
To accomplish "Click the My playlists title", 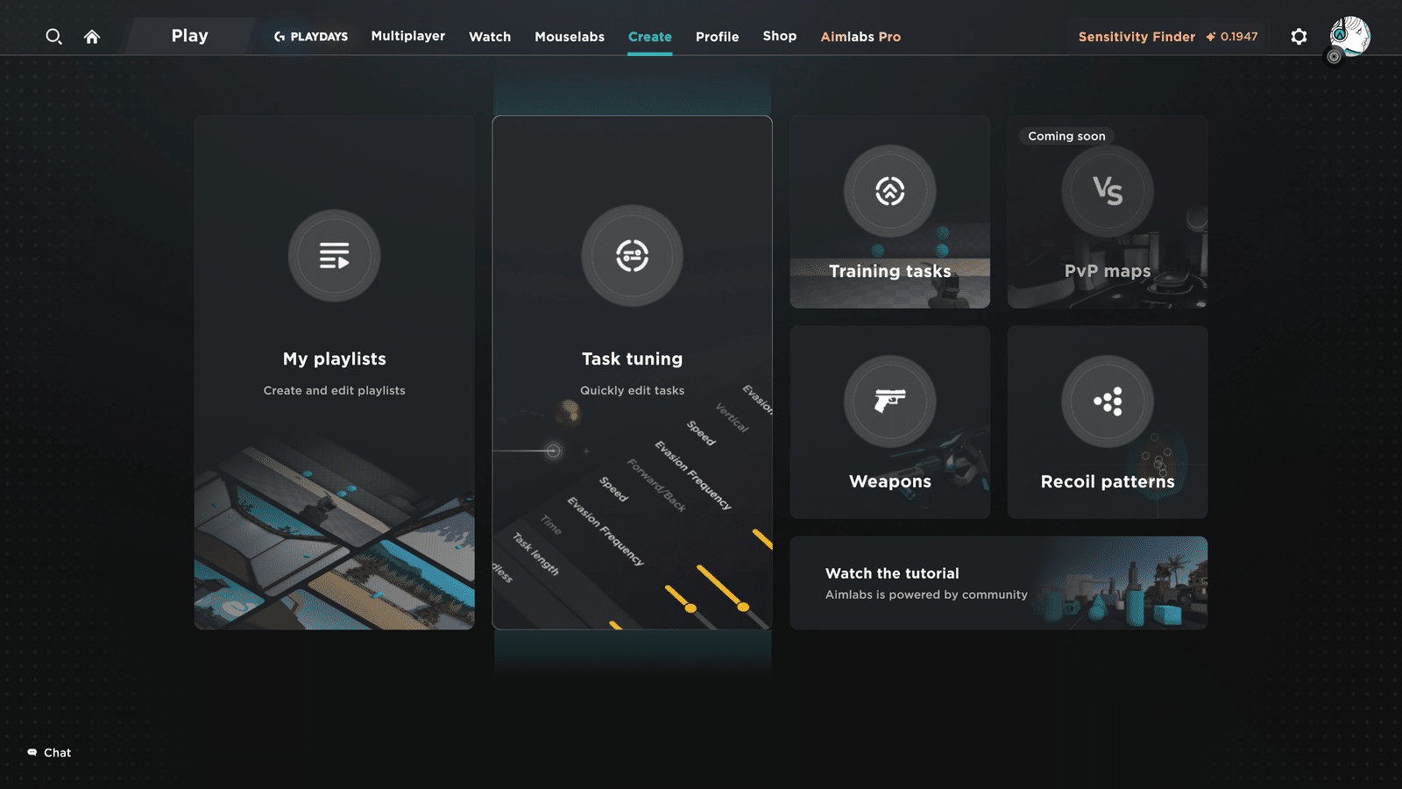I will (x=335, y=359).
